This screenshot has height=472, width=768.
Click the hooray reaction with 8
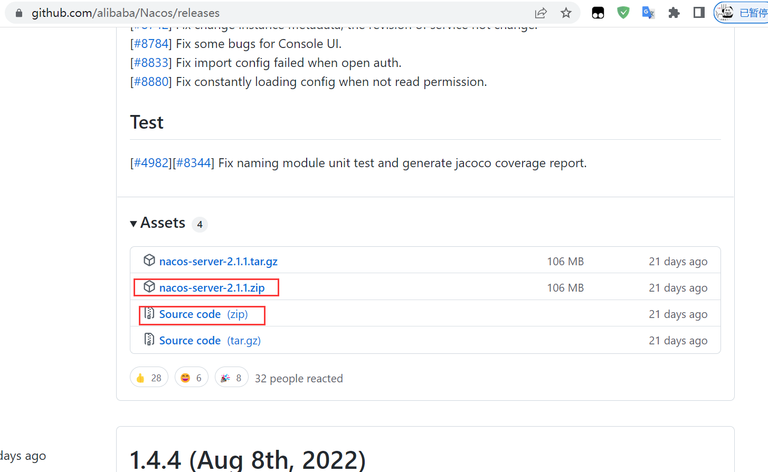[x=232, y=378]
